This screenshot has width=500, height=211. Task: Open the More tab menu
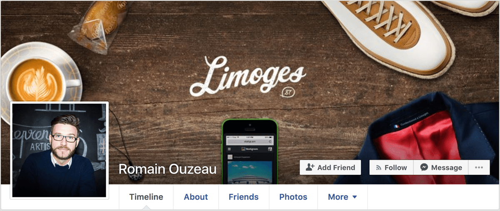(x=342, y=197)
